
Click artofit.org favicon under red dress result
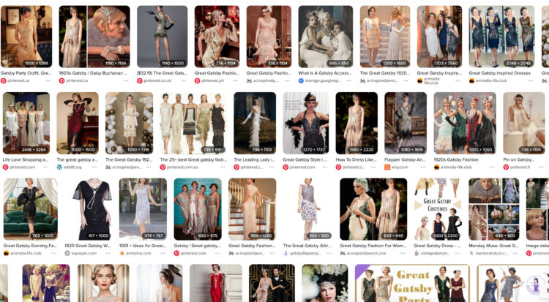(60, 167)
